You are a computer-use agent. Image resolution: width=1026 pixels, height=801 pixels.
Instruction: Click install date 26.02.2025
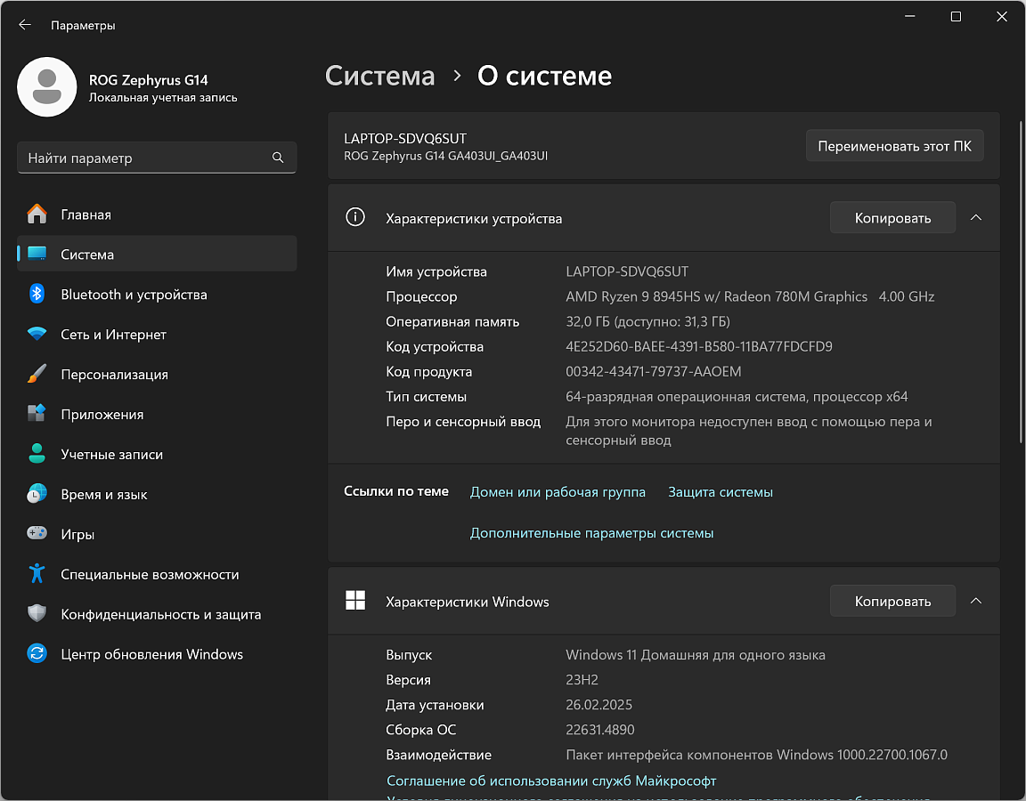click(598, 704)
